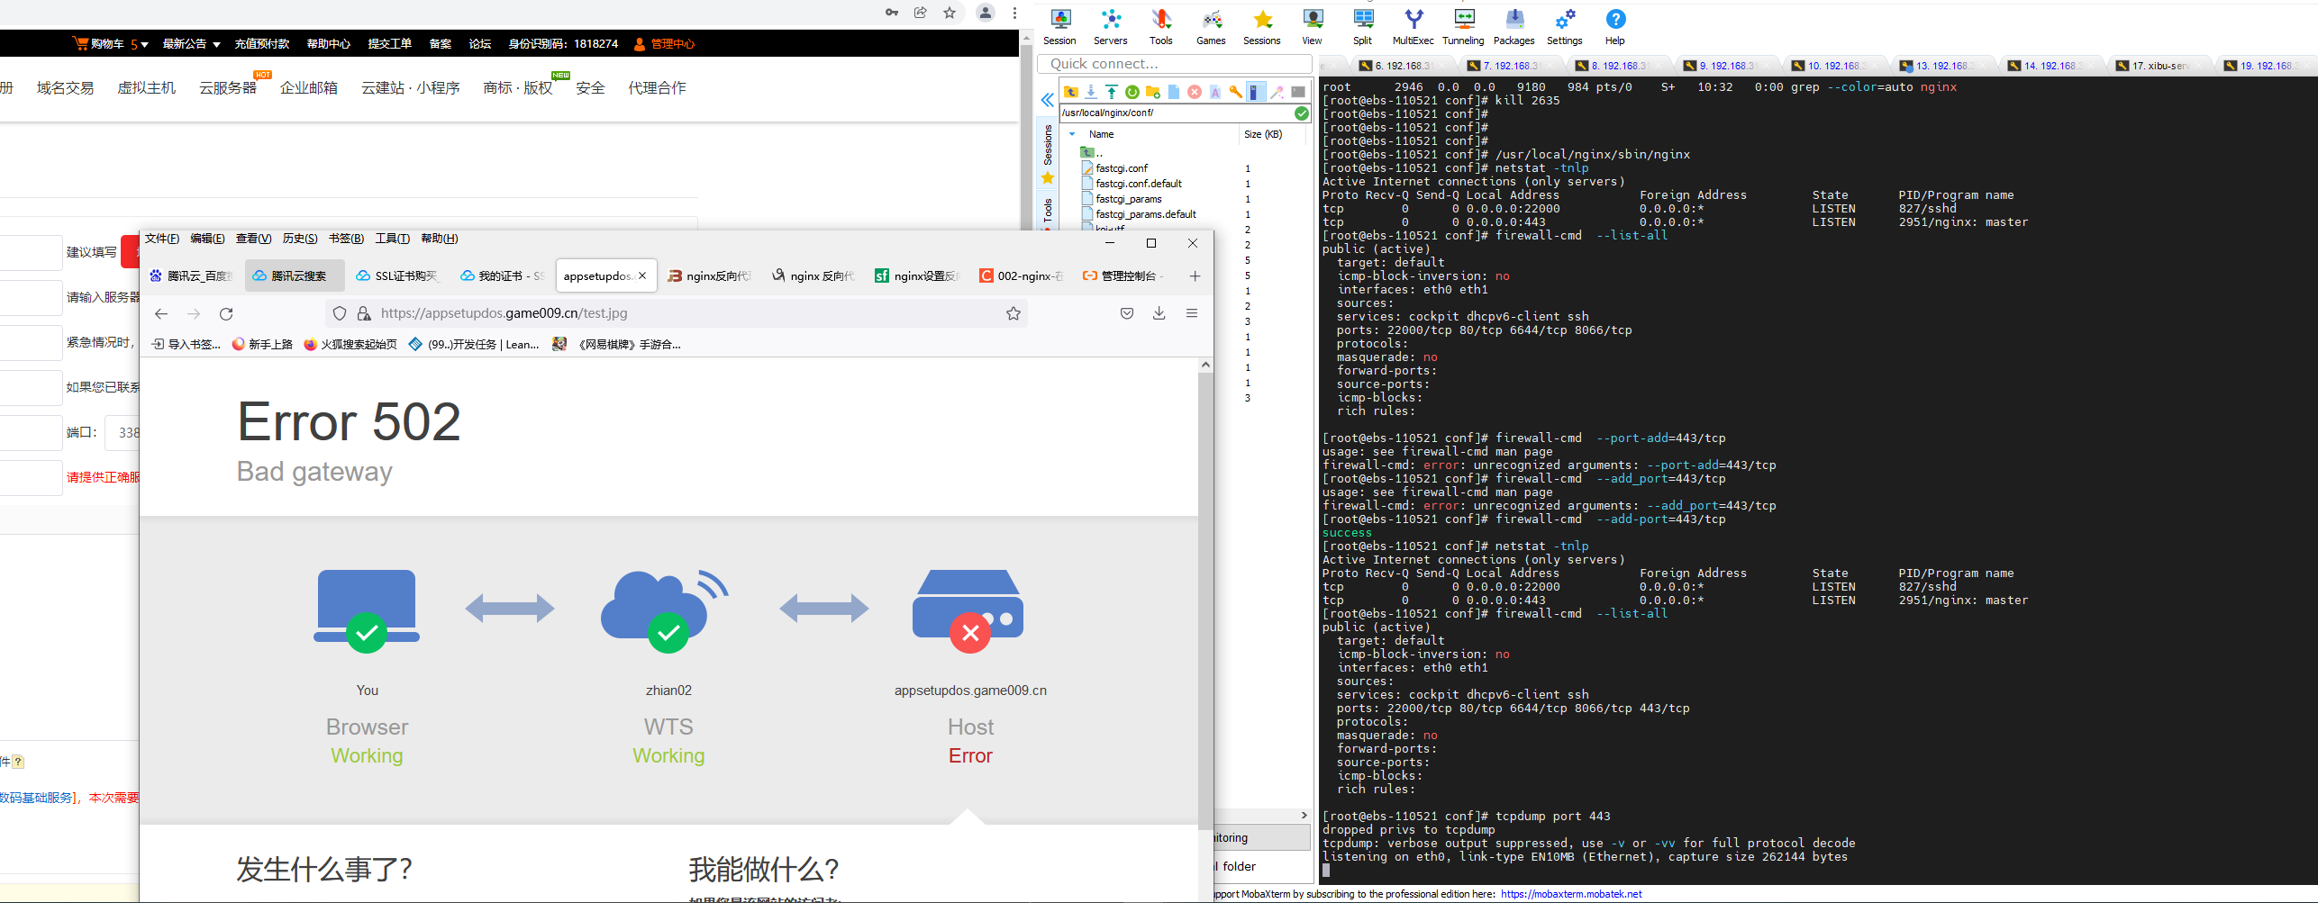Click the red delete icon in SFTP toolbar
Screen dimensions: 2318x903
1195,92
